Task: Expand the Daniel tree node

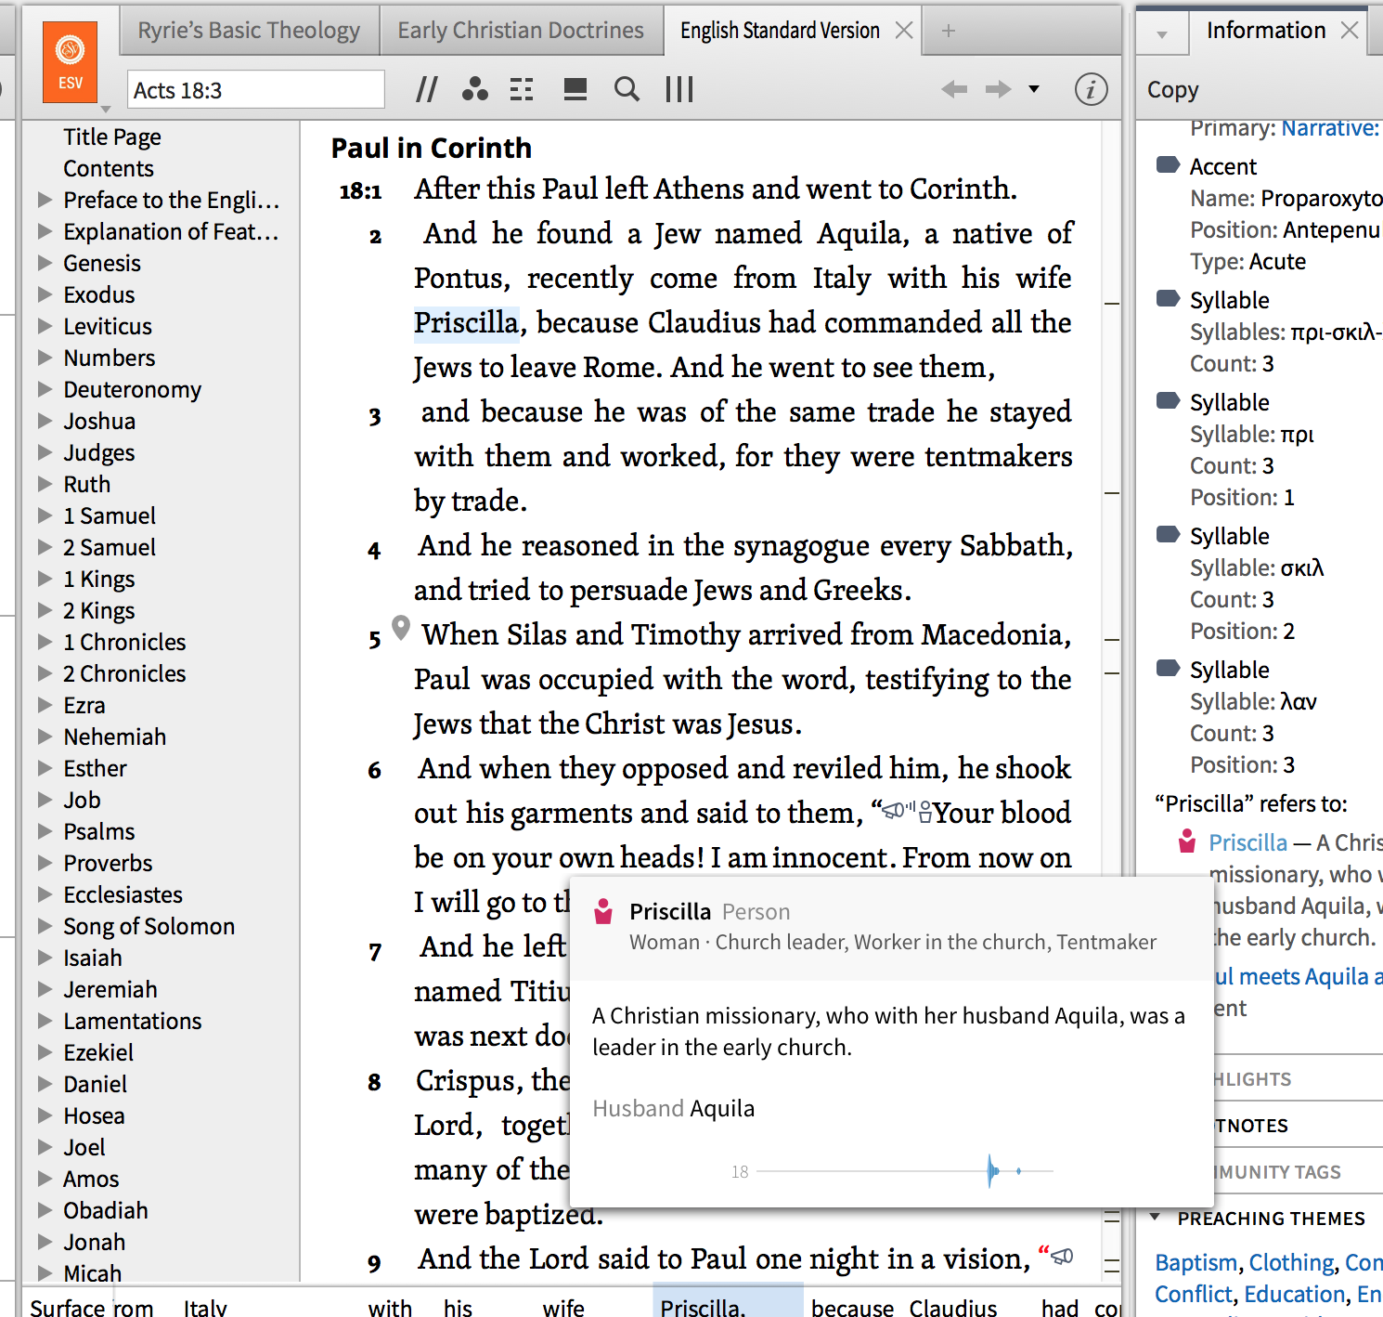Action: [45, 1084]
